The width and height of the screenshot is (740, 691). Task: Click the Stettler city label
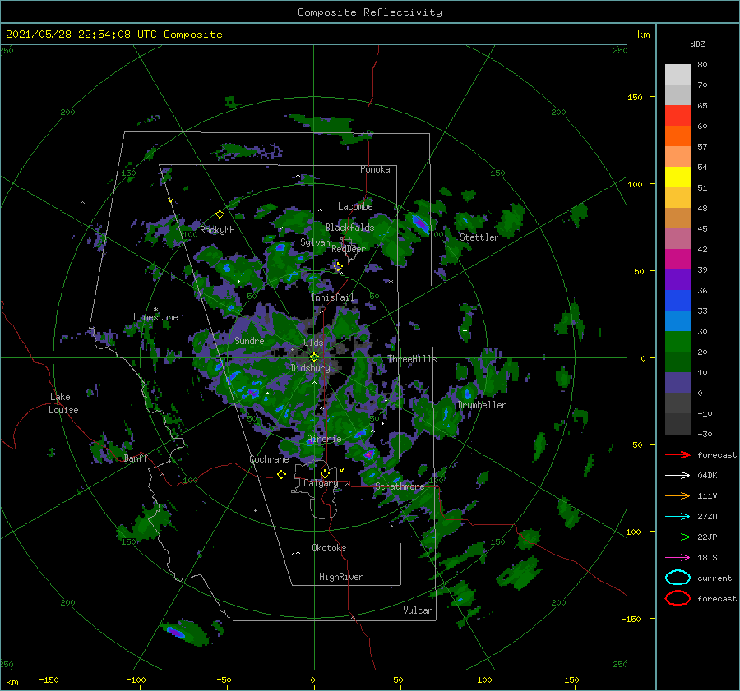pyautogui.click(x=479, y=237)
